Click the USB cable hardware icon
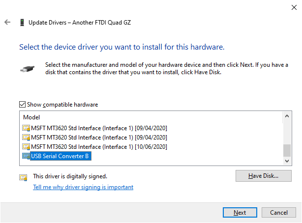This screenshot has height=223, width=302. point(27,69)
